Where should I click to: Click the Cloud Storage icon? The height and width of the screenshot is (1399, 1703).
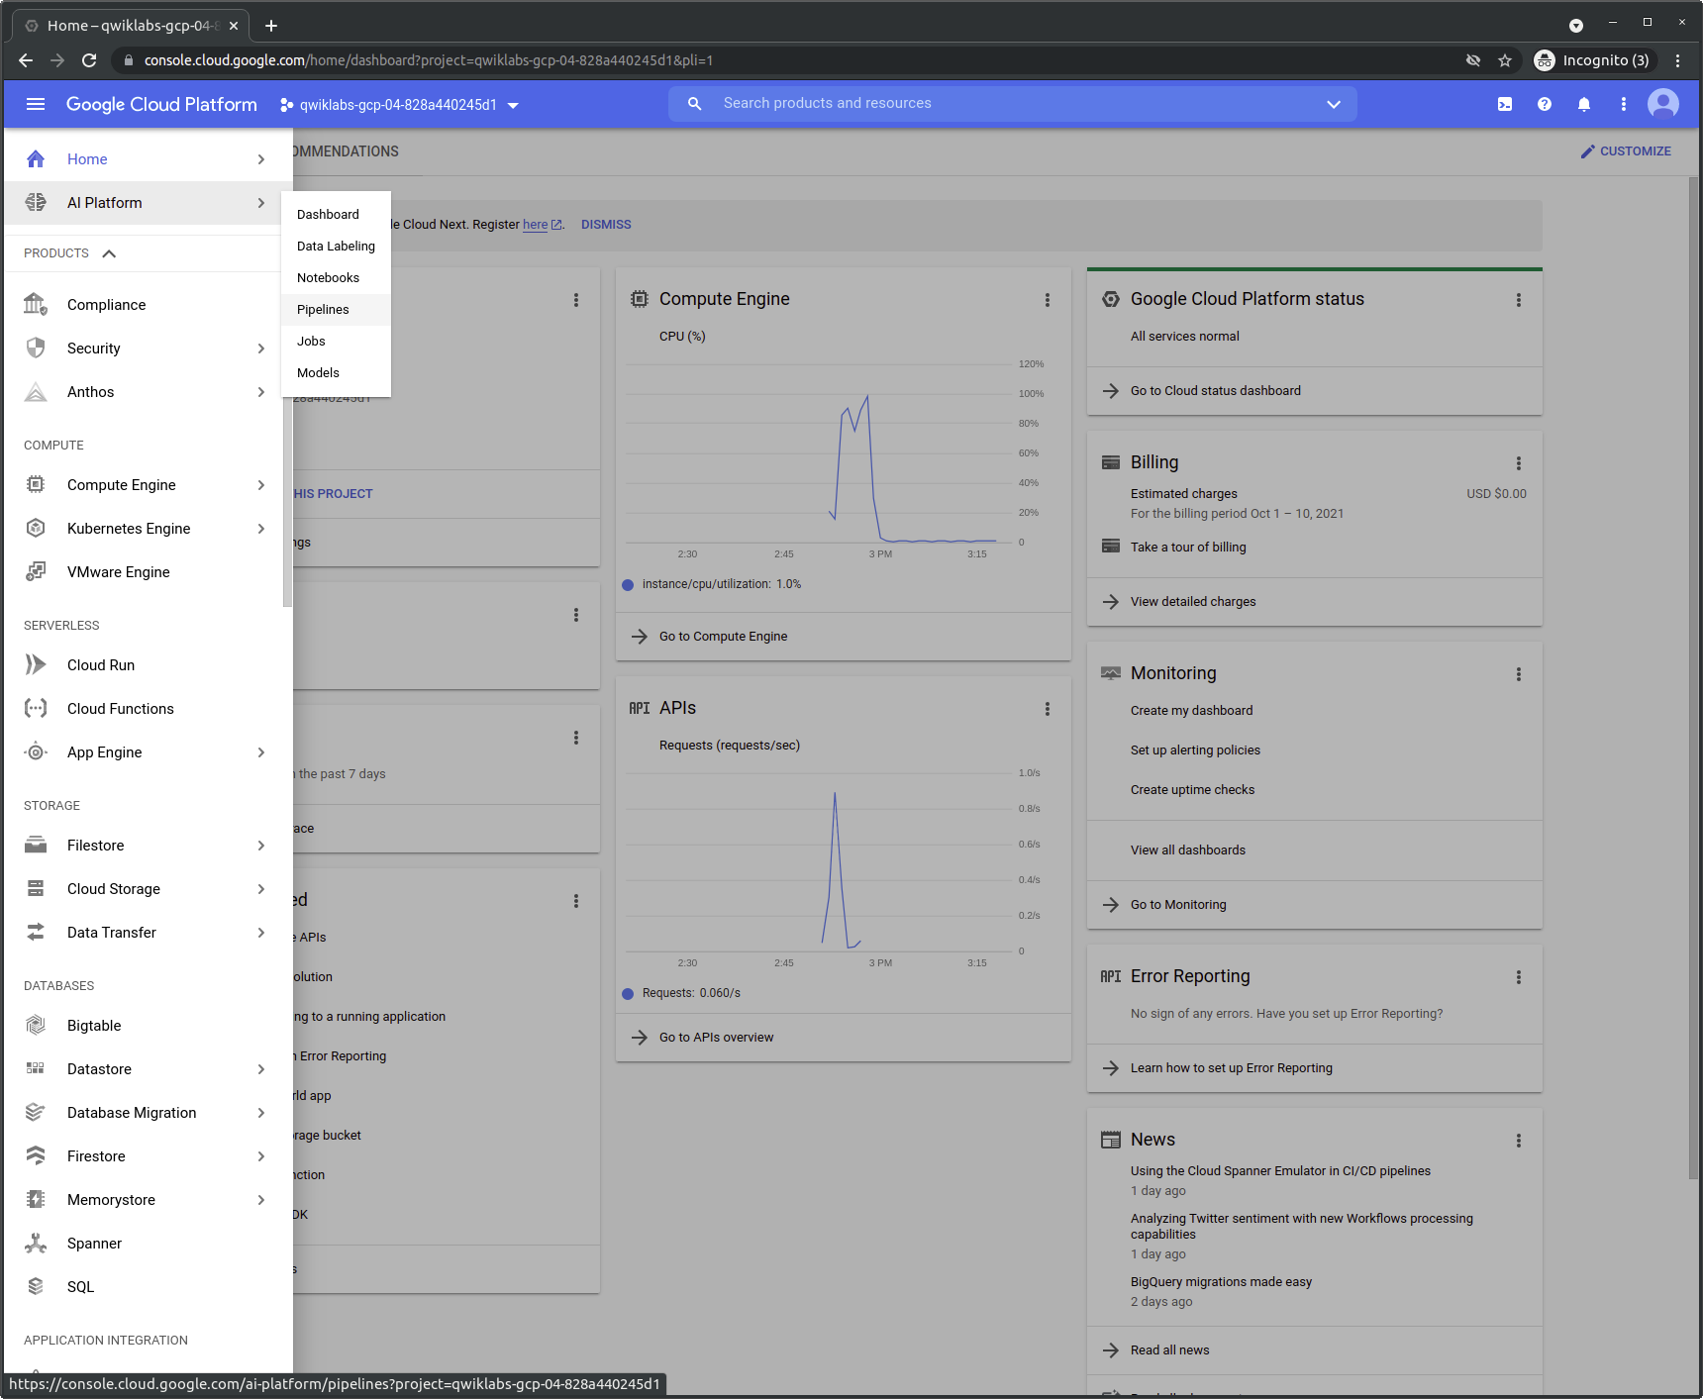(36, 888)
